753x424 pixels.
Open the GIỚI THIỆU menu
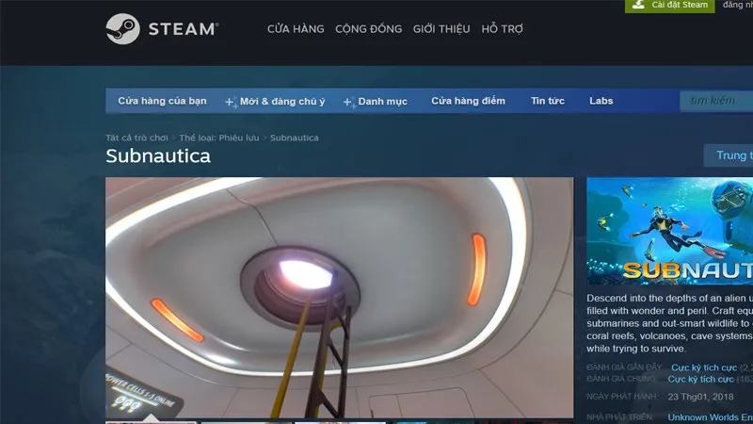tap(441, 29)
